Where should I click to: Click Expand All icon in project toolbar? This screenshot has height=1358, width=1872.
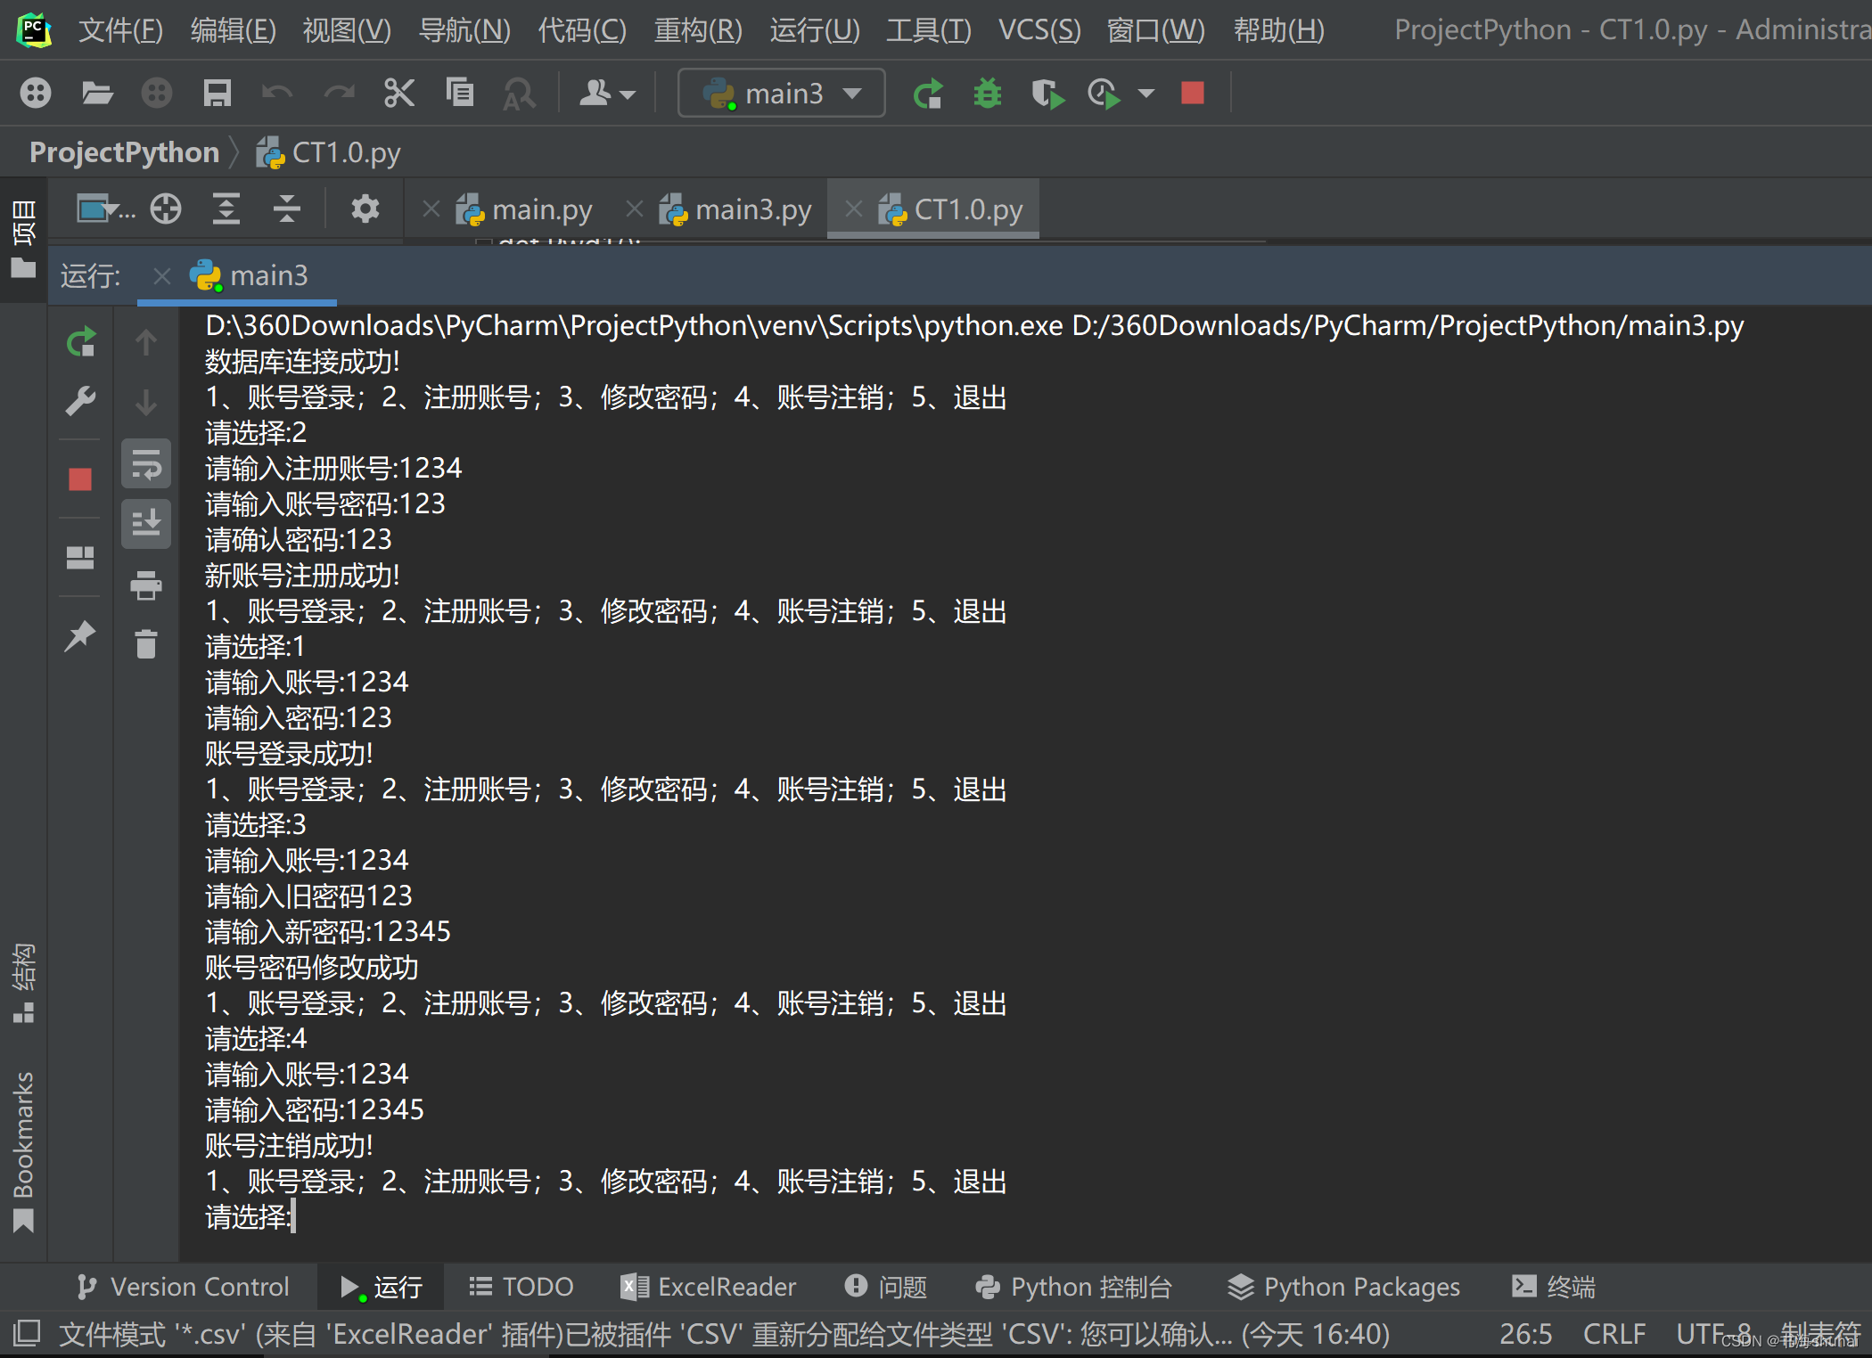226,209
